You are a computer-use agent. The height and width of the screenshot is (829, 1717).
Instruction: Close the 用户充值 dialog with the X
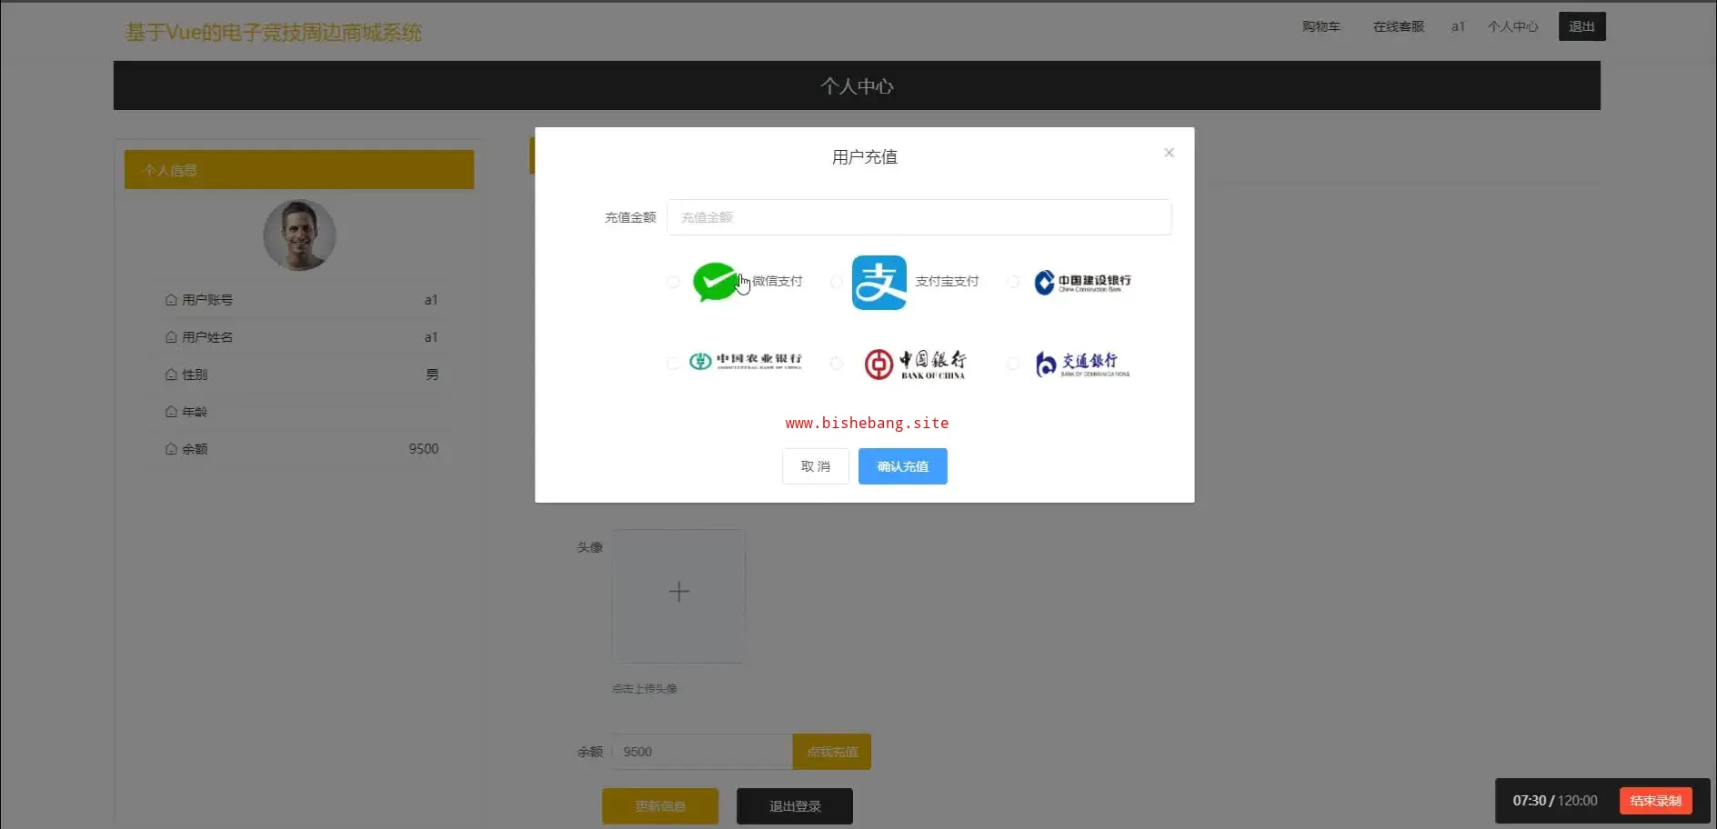pyautogui.click(x=1170, y=153)
